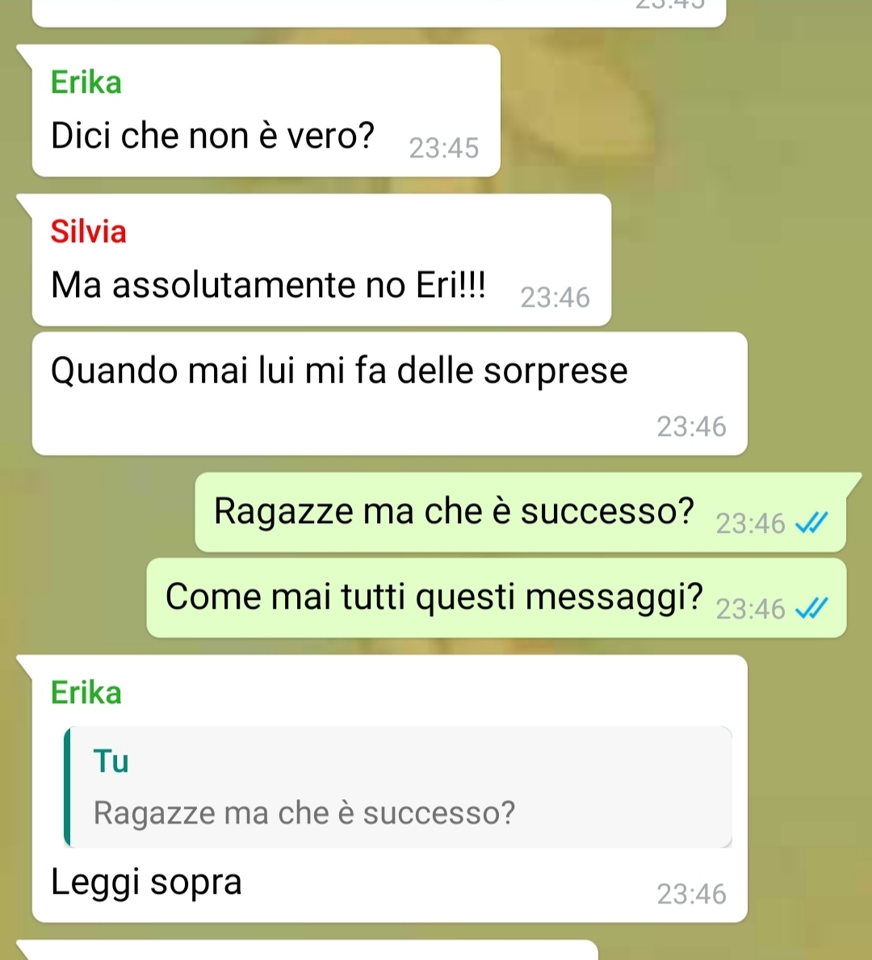
Task: Tap the 23:46 timestamp under 'Quando mai lui' message
Action: 692,427
